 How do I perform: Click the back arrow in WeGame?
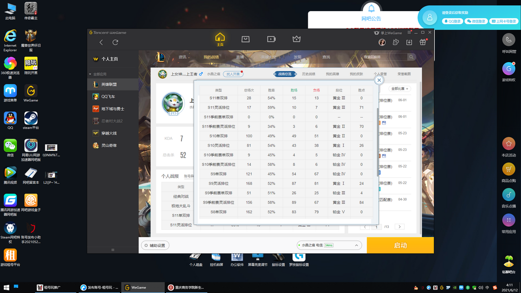pyautogui.click(x=101, y=42)
